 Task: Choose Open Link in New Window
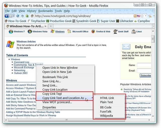pos(65,68)
